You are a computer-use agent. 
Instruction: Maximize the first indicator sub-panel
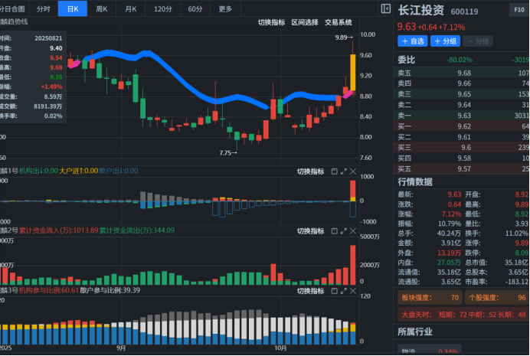coord(344,171)
